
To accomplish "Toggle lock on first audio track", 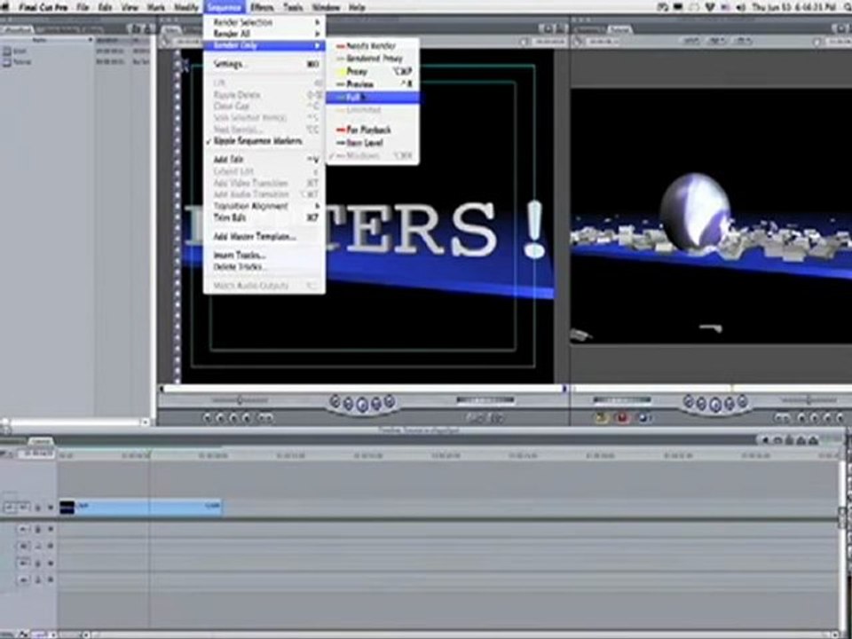I will coord(37,529).
